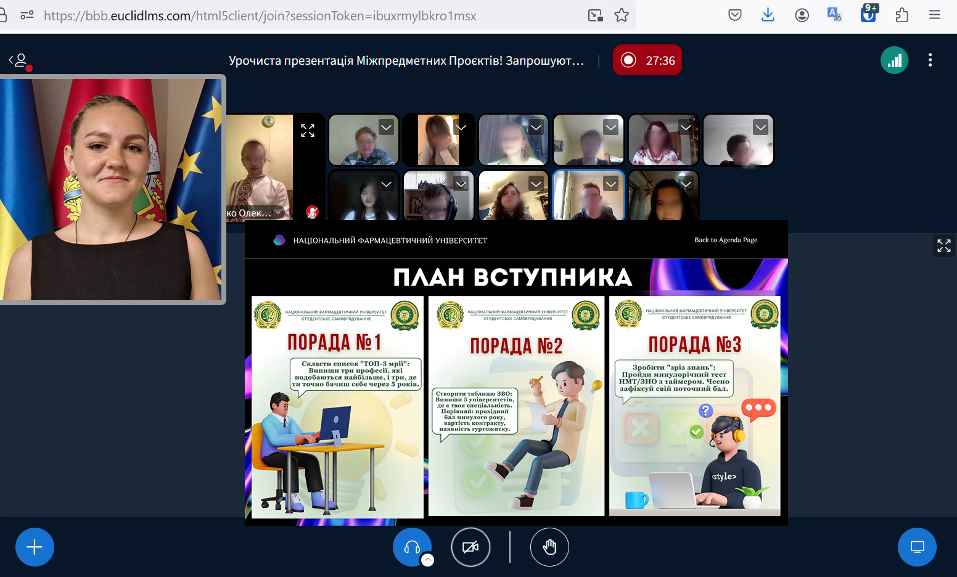Make the presentation fullscreen
Viewport: 957px width, 577px height.
tap(943, 246)
